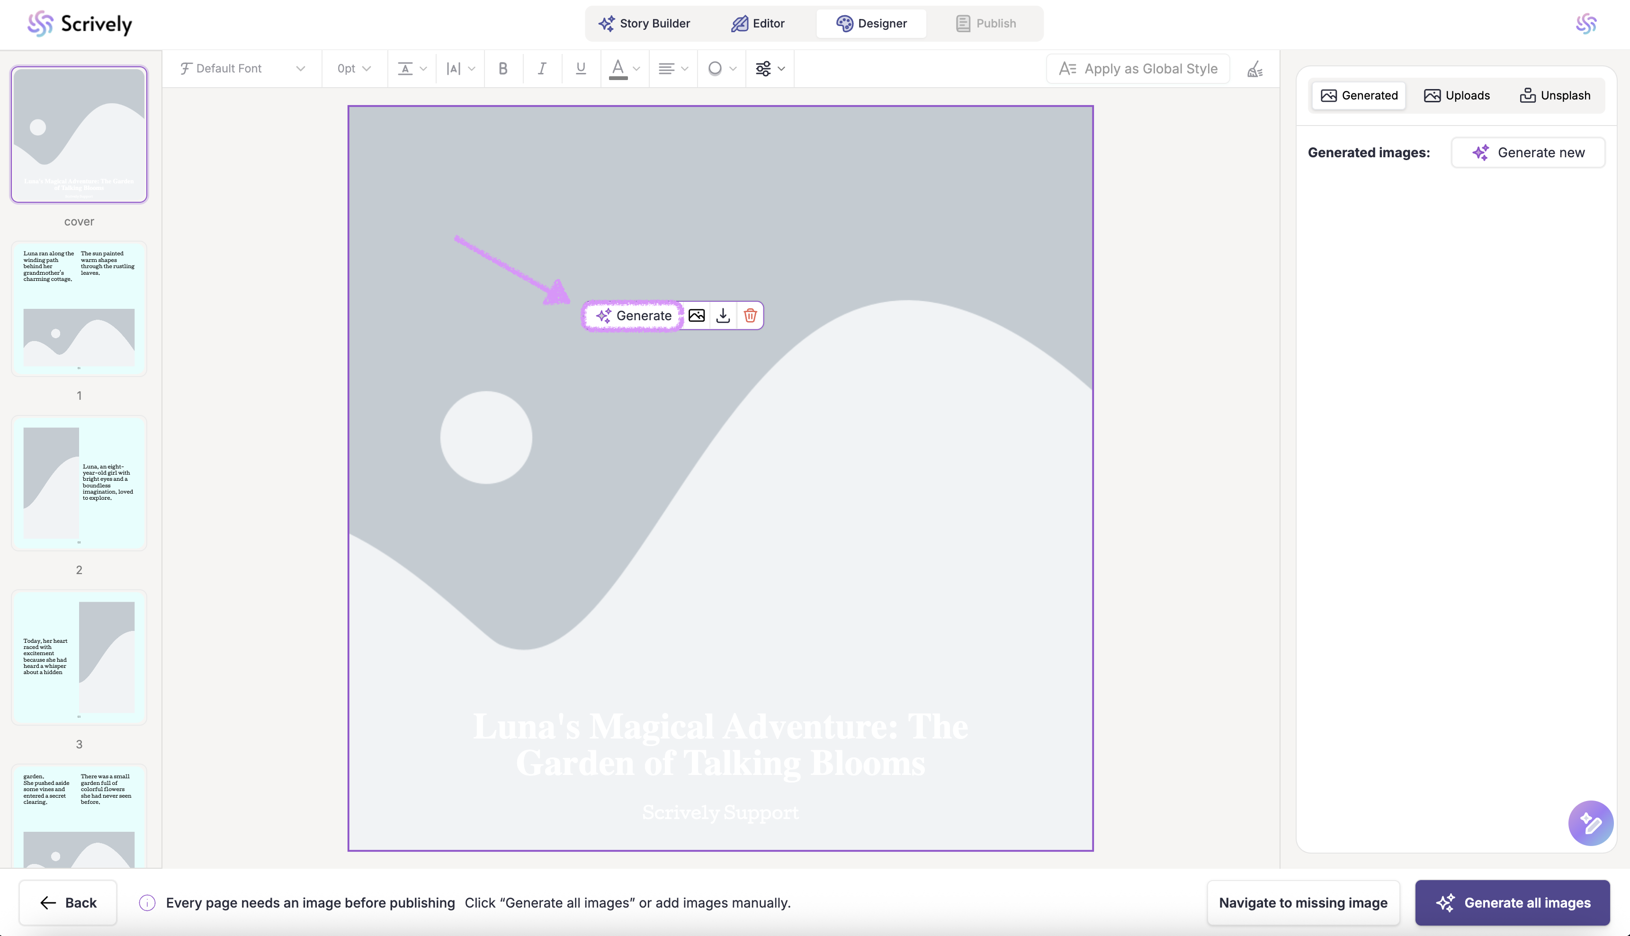The image size is (1630, 936).
Task: Click the download icon on image toolbar
Action: coord(723,315)
